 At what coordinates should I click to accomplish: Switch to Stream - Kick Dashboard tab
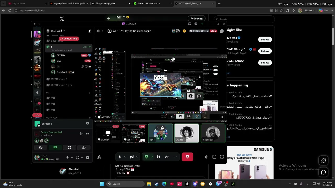[x=153, y=3]
